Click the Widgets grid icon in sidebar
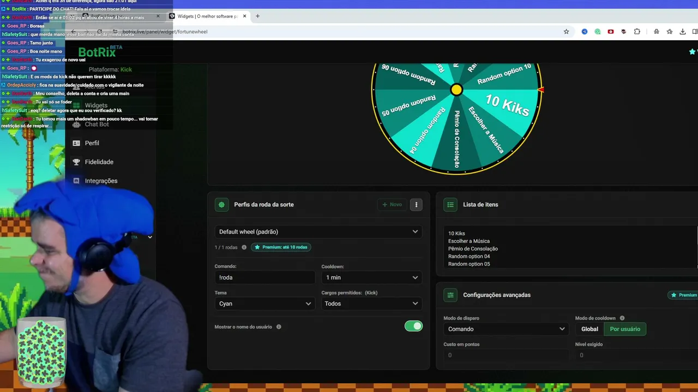 76,105
